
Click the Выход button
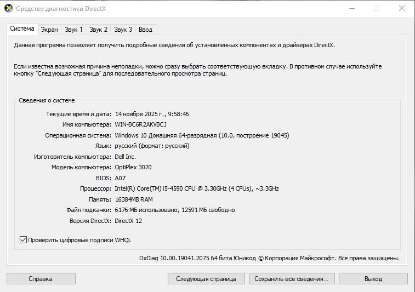pyautogui.click(x=373, y=279)
